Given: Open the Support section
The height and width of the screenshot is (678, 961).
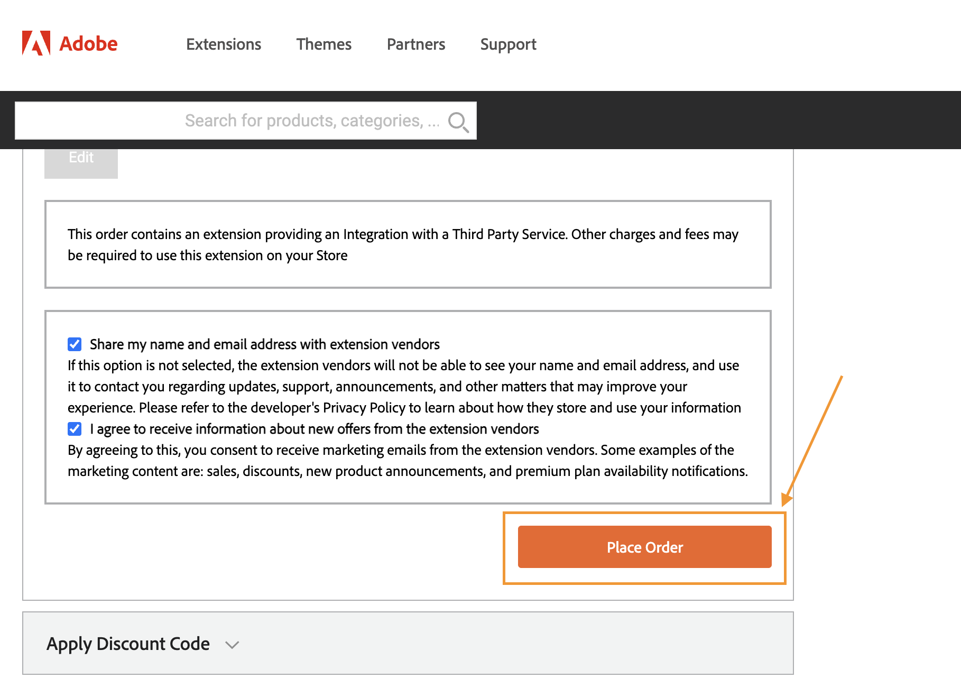Looking at the screenshot, I should pyautogui.click(x=507, y=44).
